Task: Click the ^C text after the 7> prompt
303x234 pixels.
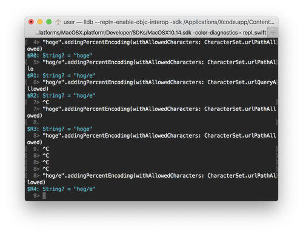Action: 46,102
